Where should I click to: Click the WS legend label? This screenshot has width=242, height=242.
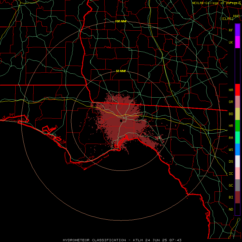231,150
